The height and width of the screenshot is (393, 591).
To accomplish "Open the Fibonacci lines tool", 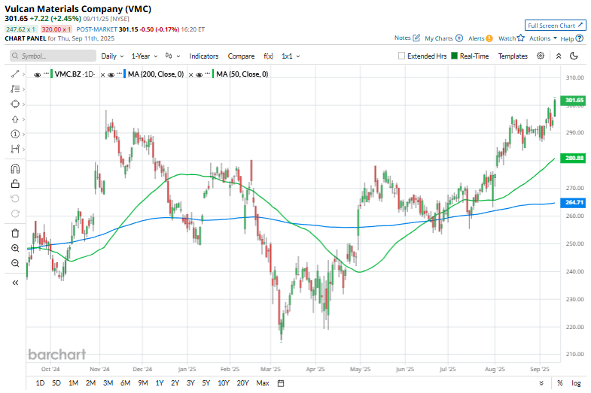I will tap(15, 89).
